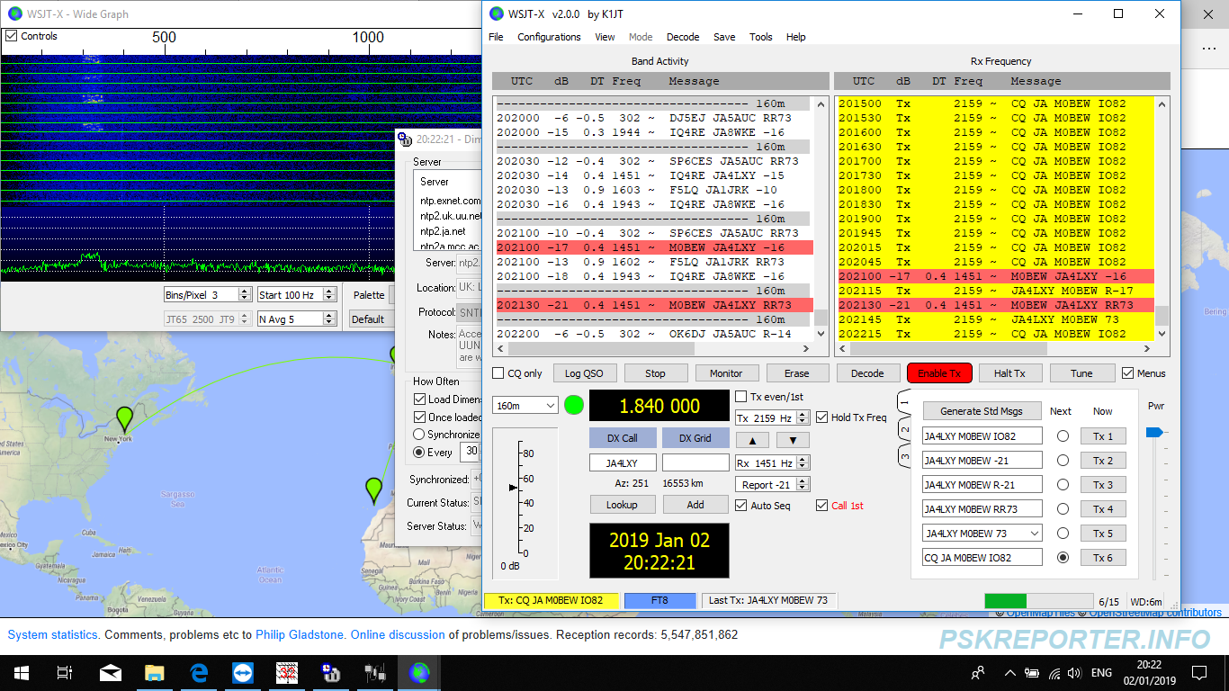Open the Help menu
Image resolution: width=1229 pixels, height=691 pixels.
tap(795, 37)
